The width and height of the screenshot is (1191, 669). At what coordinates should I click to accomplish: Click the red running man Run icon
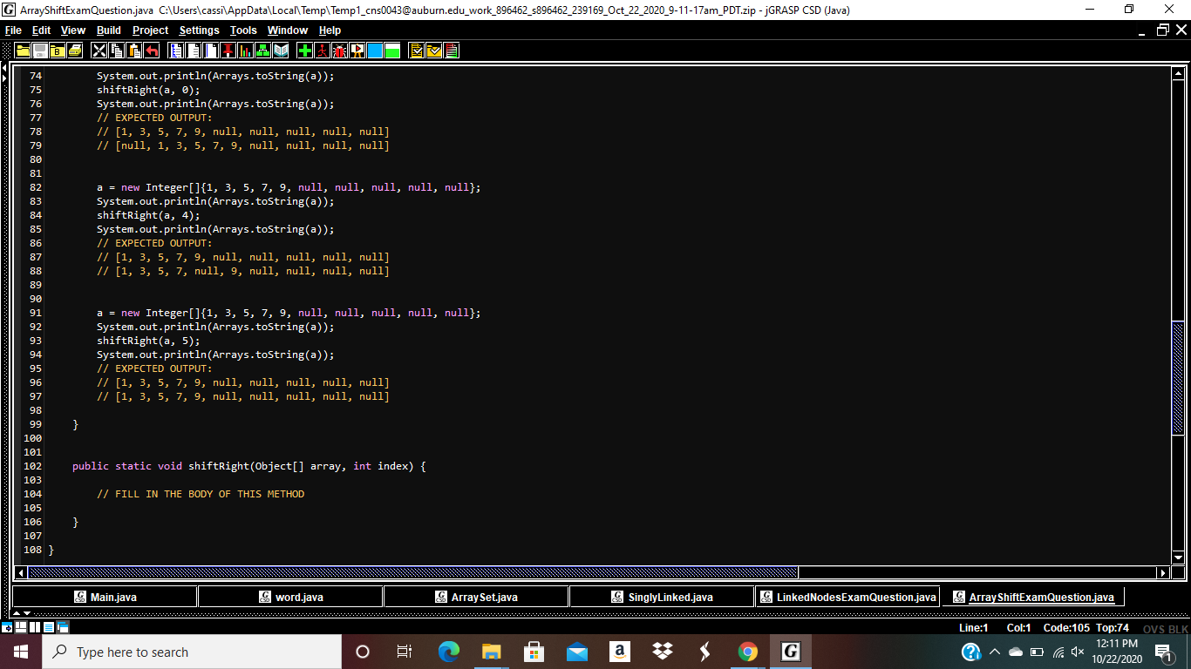click(323, 51)
